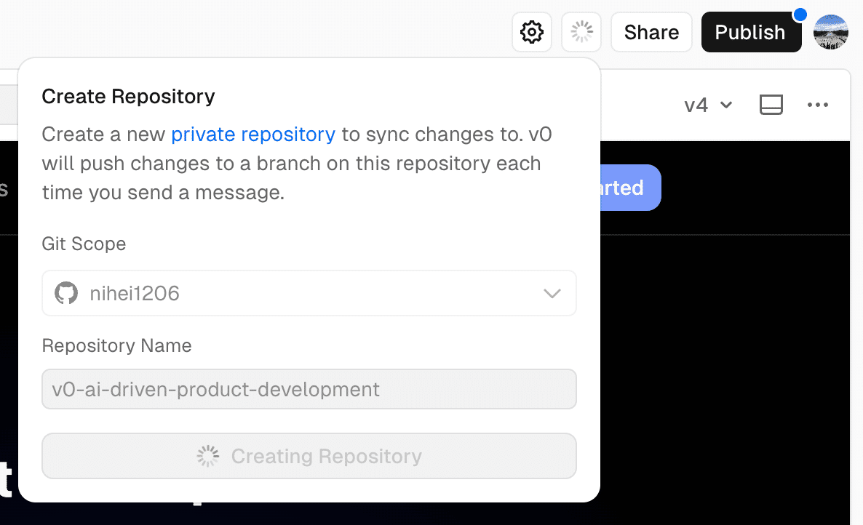Click the GitHub logo in Git Scope
Image resolution: width=863 pixels, height=525 pixels.
(66, 293)
